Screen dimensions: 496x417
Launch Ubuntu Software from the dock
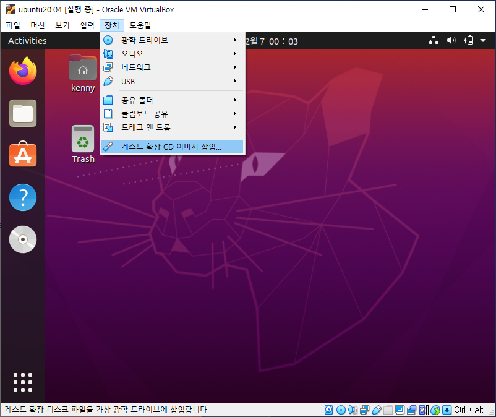pos(23,154)
